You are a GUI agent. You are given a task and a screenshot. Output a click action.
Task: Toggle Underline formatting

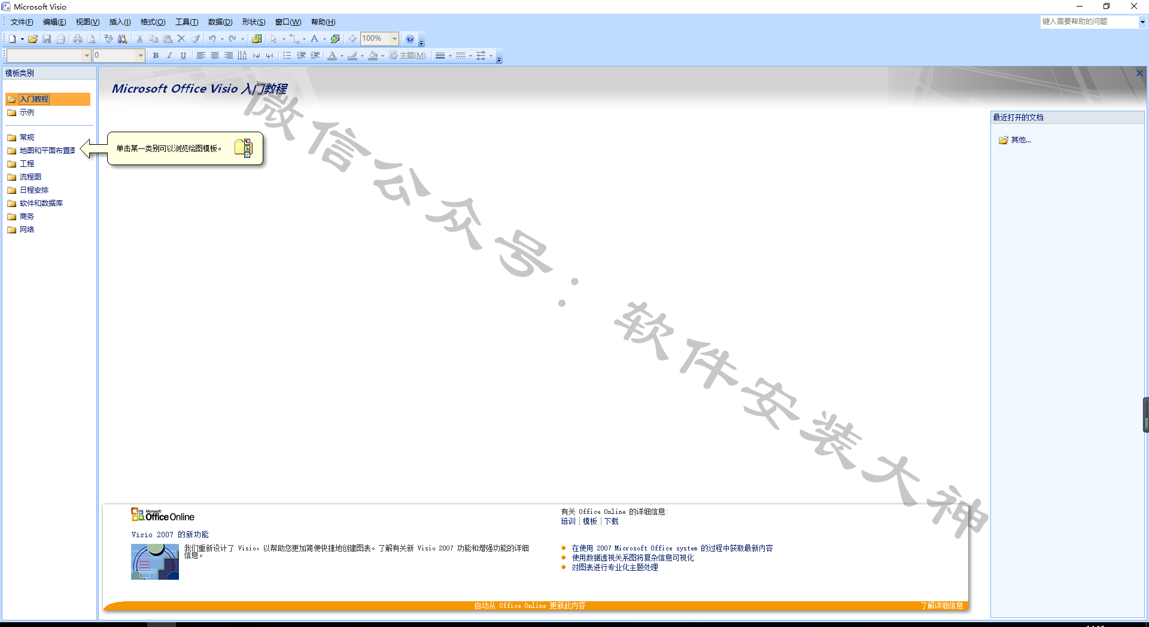(183, 56)
